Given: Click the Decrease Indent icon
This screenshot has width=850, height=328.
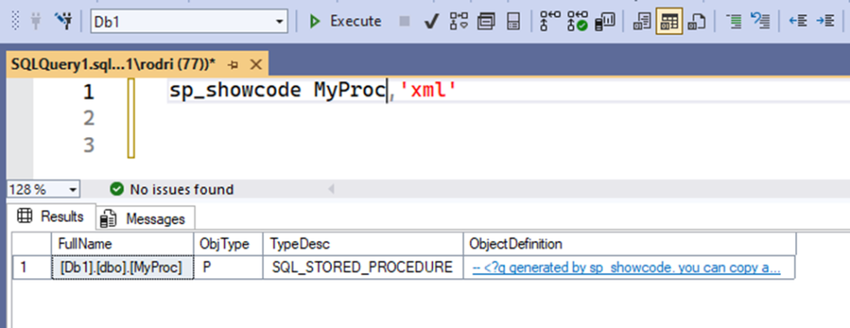Looking at the screenshot, I should pos(798,22).
